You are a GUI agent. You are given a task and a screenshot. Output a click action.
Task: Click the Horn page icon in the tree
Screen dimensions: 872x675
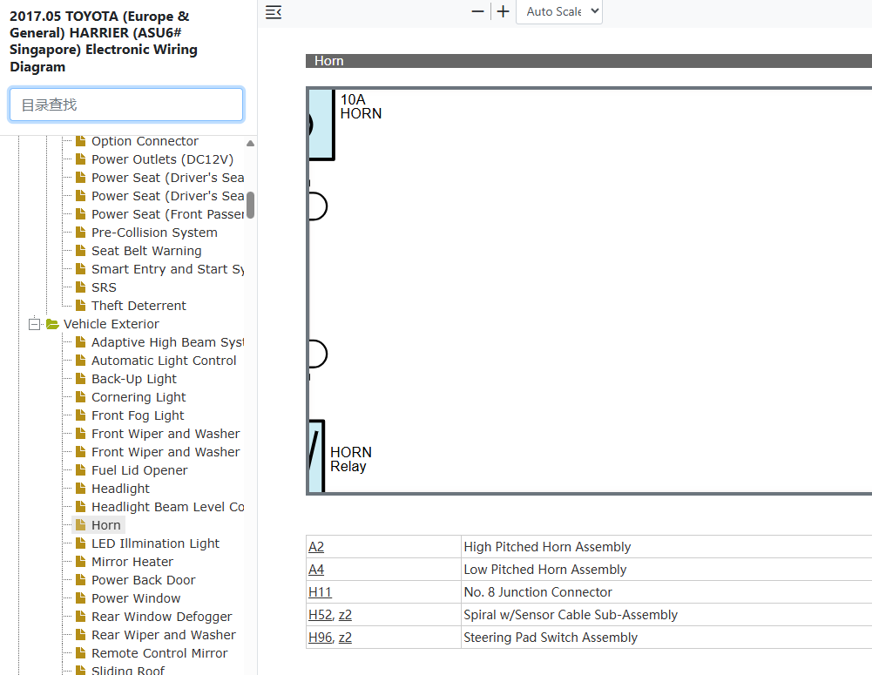pos(81,525)
